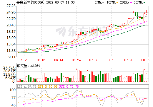Click the 5PMA gray legend swatch
The height and width of the screenshot is (107, 153).
[103, 2]
